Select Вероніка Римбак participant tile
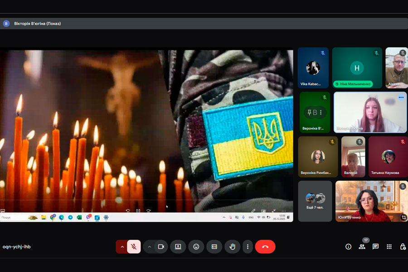 [318, 157]
